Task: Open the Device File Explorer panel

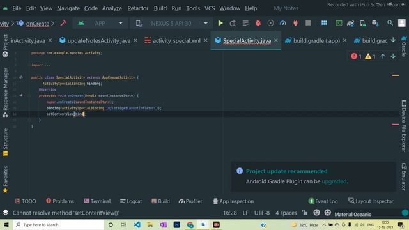Action: click(404, 126)
